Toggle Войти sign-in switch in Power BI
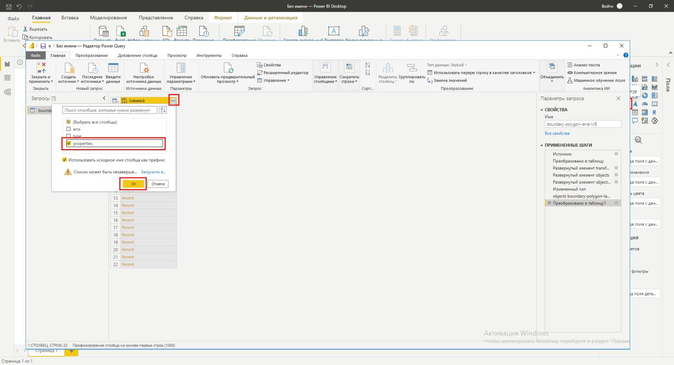This screenshot has width=674, height=365. click(620, 6)
